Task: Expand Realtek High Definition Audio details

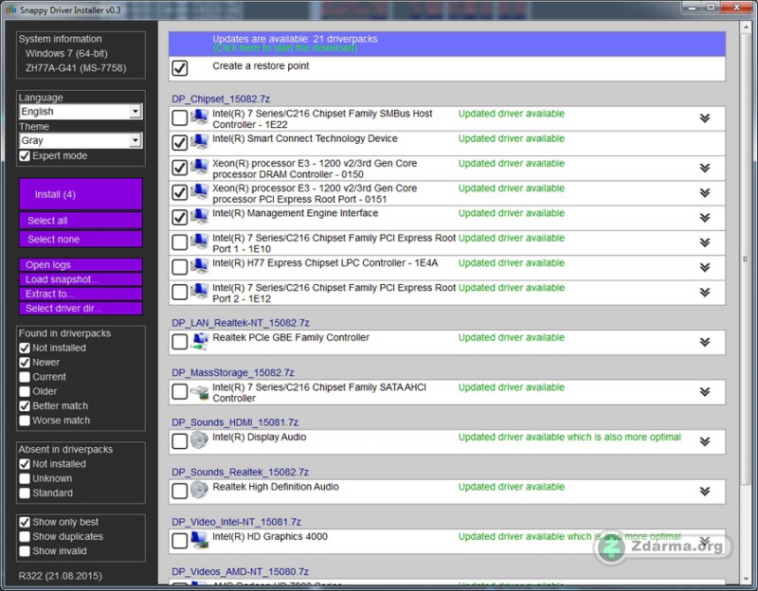Action: (x=705, y=492)
